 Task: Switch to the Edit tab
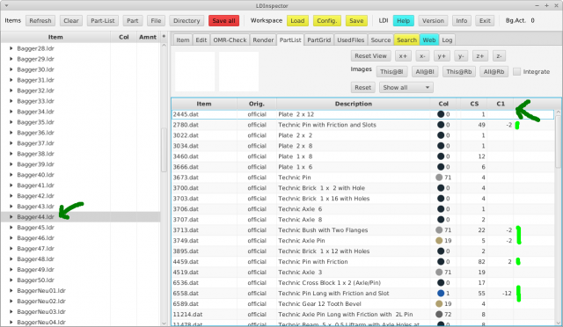pos(201,40)
